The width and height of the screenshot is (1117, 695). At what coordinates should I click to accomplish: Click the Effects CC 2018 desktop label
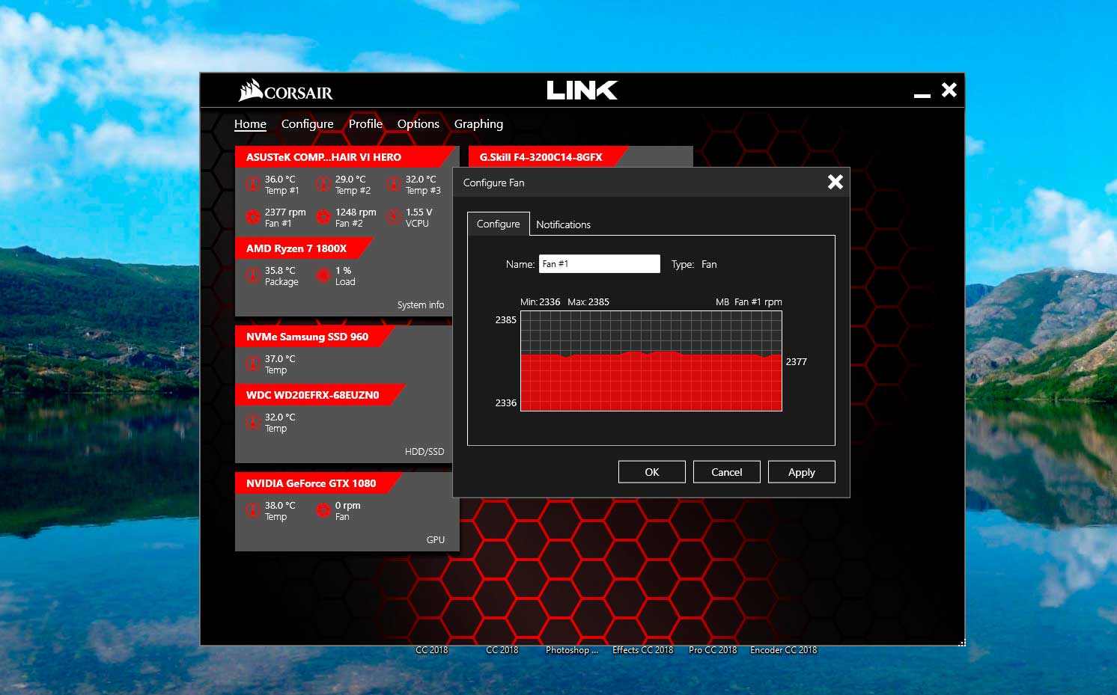coord(643,650)
